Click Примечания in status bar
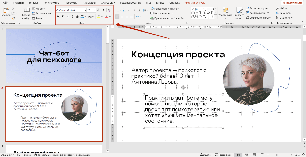The height and width of the screenshot is (157, 306). (x=223, y=155)
